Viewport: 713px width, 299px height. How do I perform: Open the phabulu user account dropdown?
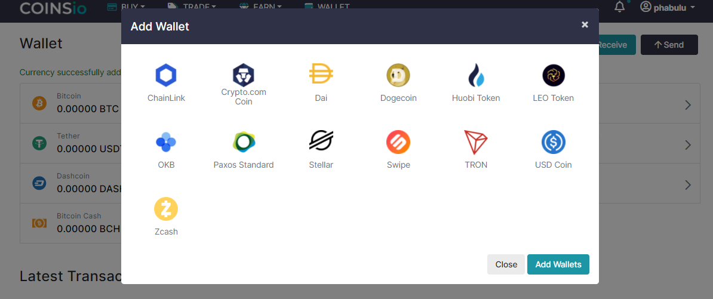tap(667, 7)
